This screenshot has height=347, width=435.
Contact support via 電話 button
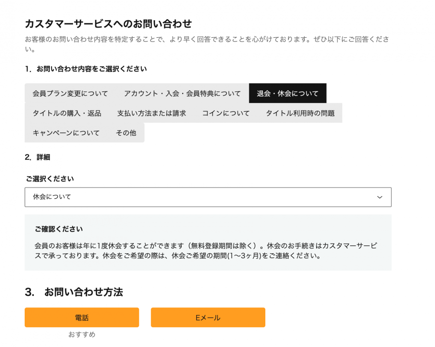point(82,318)
